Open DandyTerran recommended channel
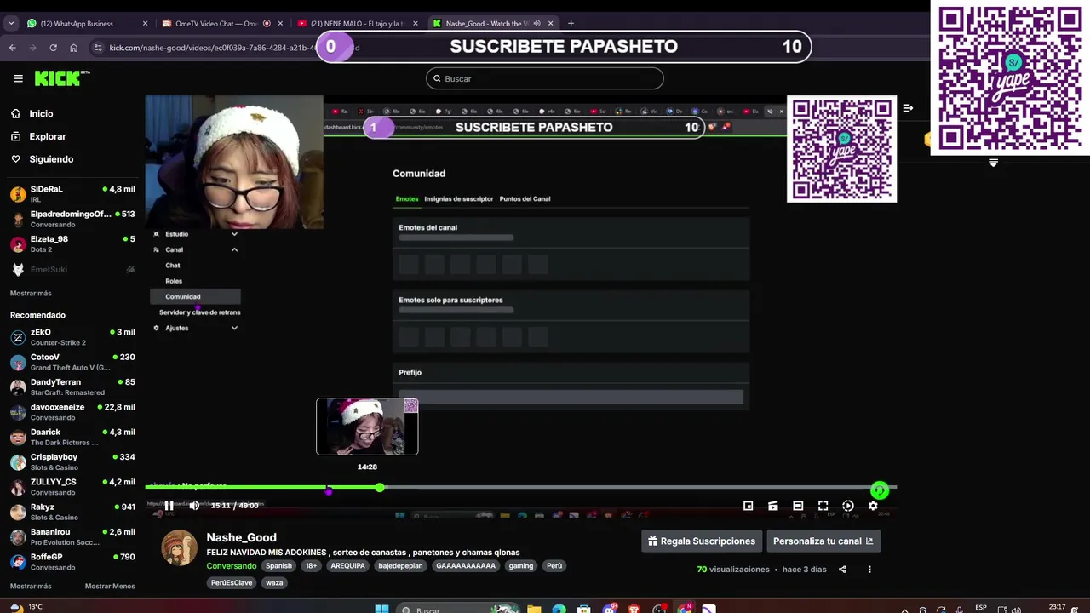Viewport: 1090px width, 613px height. (x=72, y=387)
